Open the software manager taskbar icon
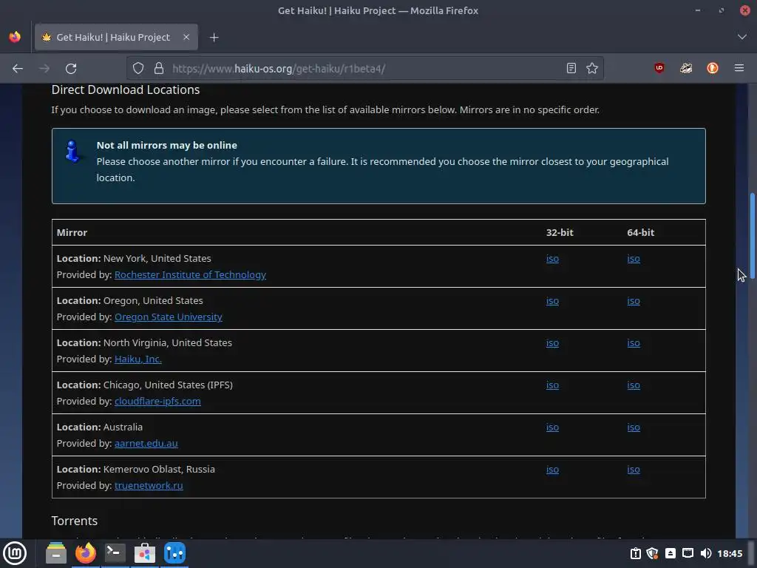The height and width of the screenshot is (568, 757). point(145,553)
